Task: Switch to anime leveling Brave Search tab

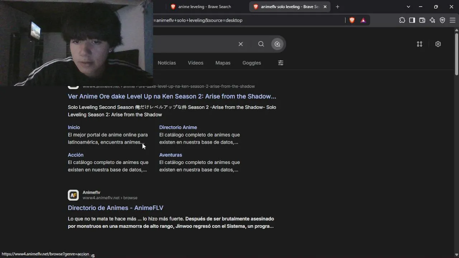Action: click(x=204, y=7)
